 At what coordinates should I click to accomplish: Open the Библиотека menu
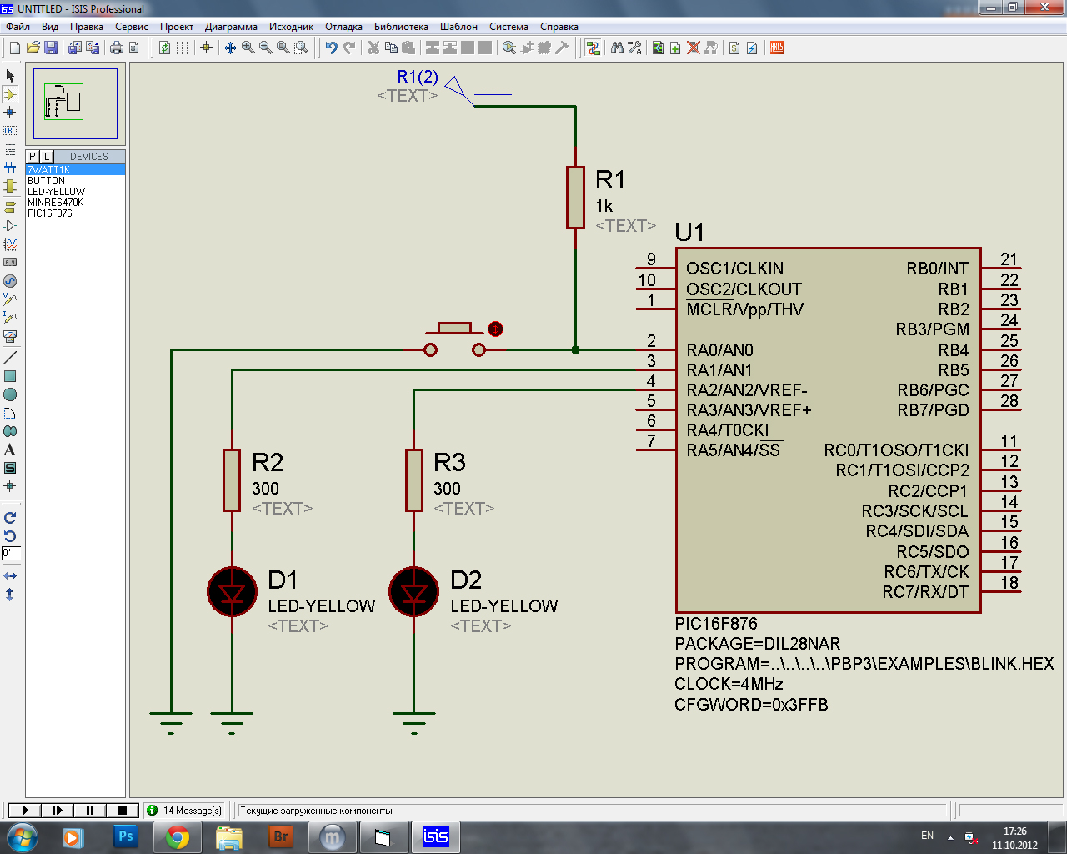[x=401, y=27]
